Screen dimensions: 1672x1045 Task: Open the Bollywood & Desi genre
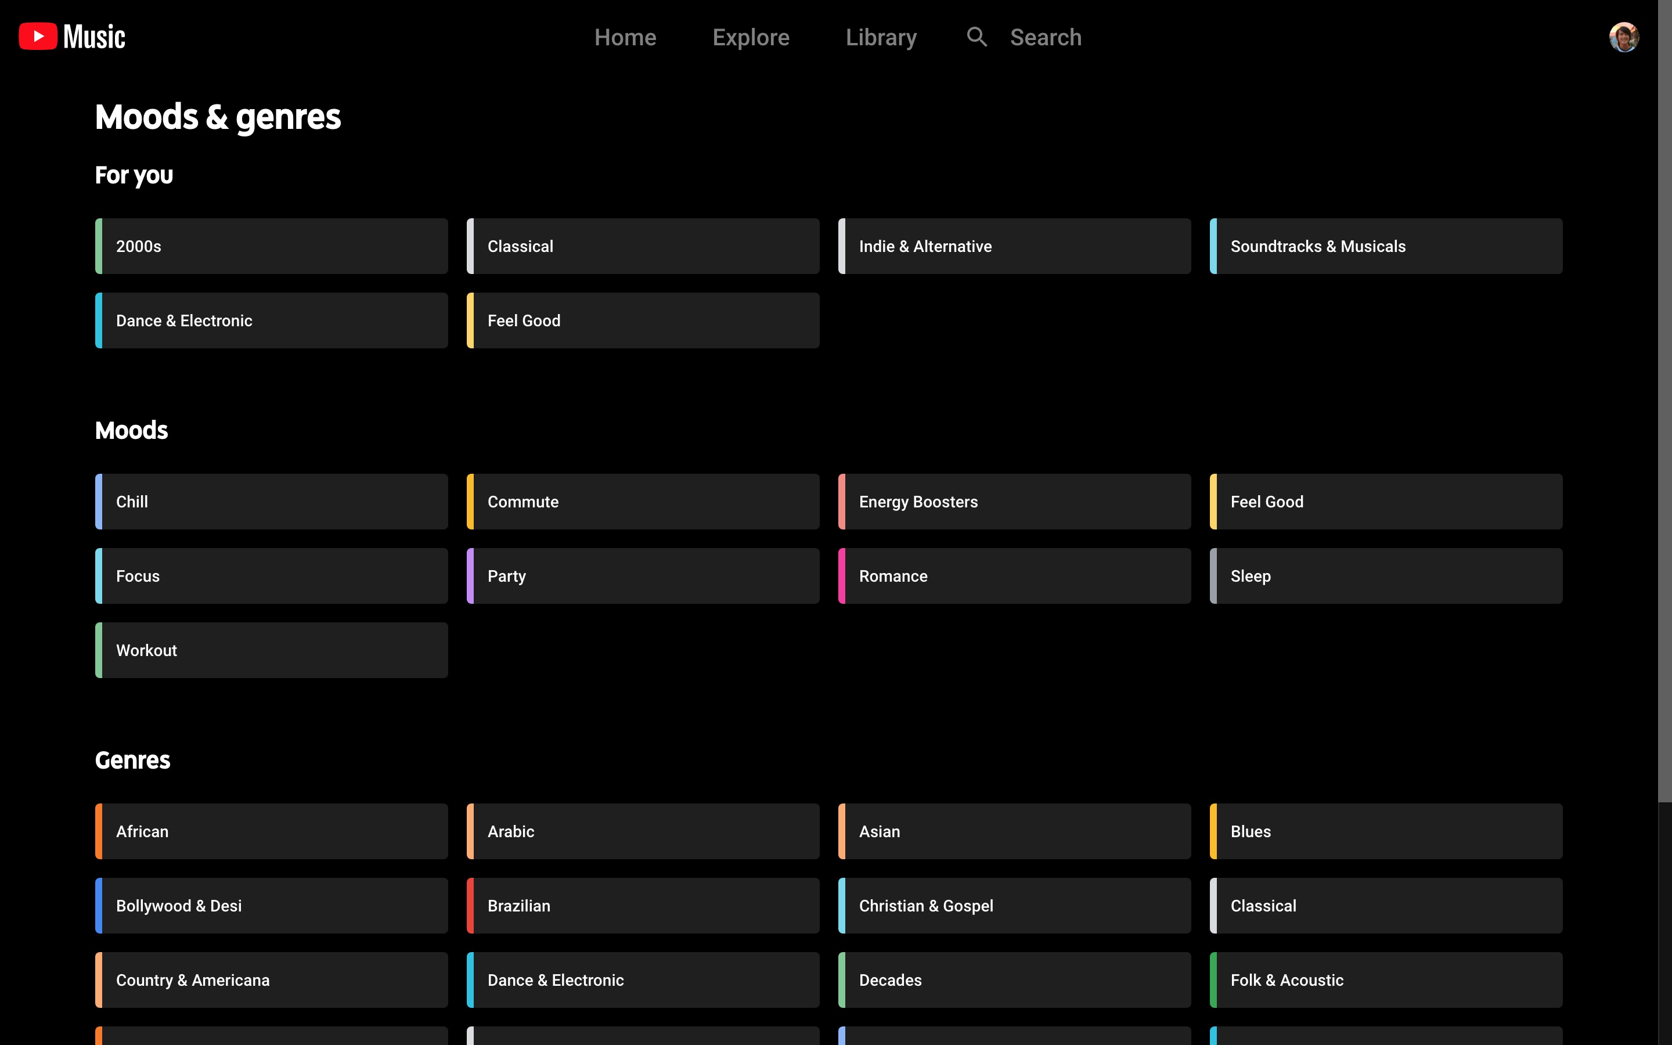(271, 906)
